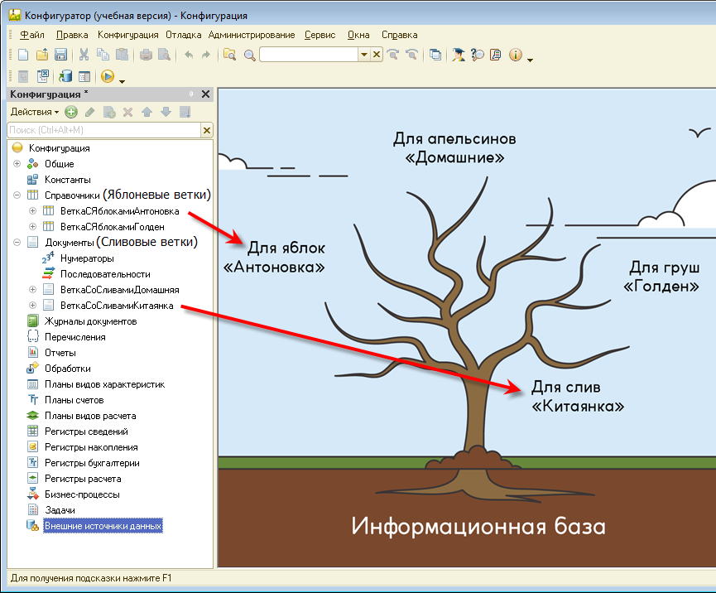Viewport: 716px width, 593px height.
Task: Expand the ВеткаСоСливамиДомашняя node
Action: coord(33,290)
